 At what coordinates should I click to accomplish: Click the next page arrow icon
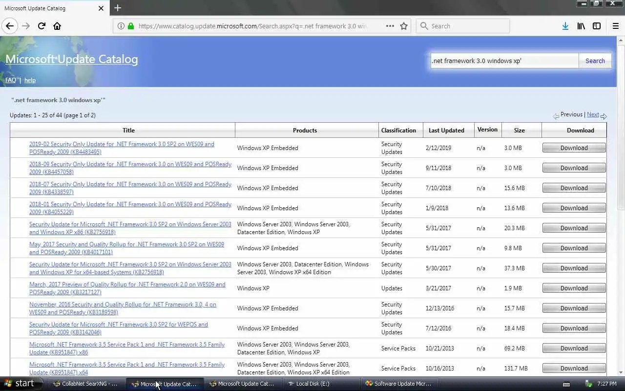click(x=604, y=116)
